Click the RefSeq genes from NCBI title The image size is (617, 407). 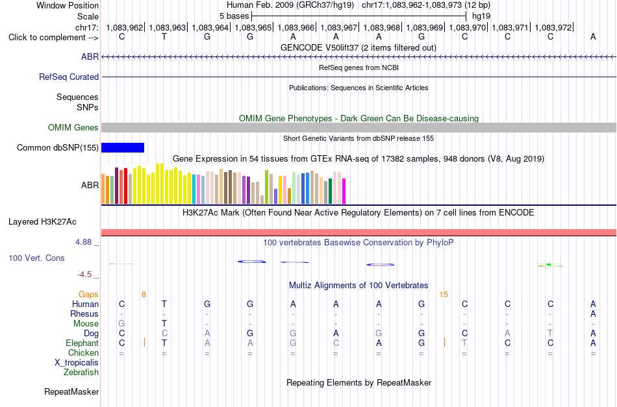point(359,68)
